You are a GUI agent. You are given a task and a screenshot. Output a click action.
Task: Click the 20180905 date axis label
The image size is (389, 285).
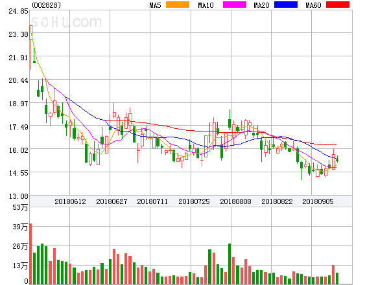point(318,201)
